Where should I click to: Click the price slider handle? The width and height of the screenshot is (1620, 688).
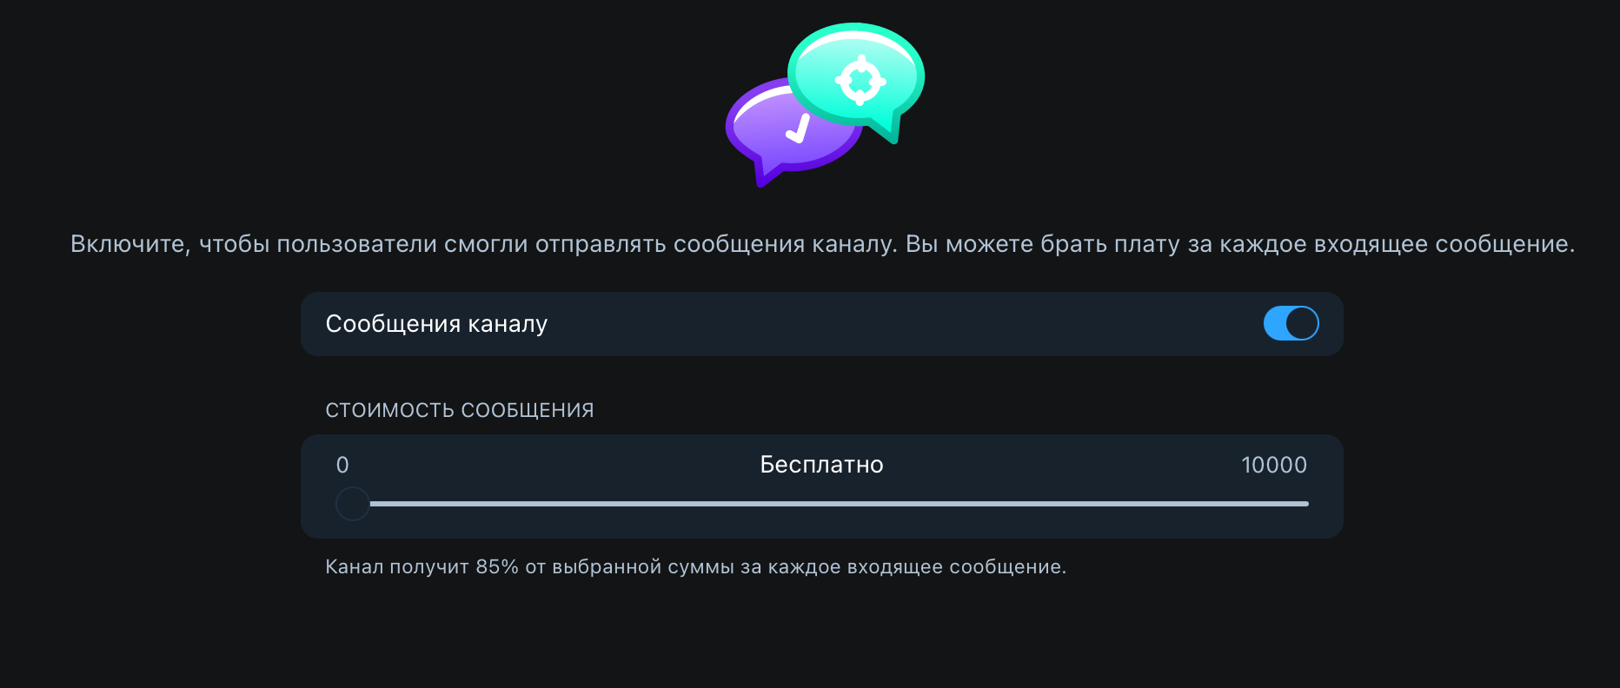(353, 504)
